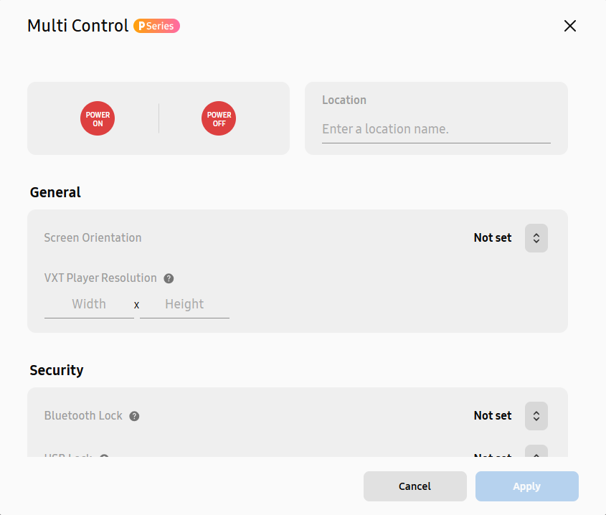Screen dimensions: 606x515
Task: Click the Bluetooth Lock label
Action: coord(83,415)
